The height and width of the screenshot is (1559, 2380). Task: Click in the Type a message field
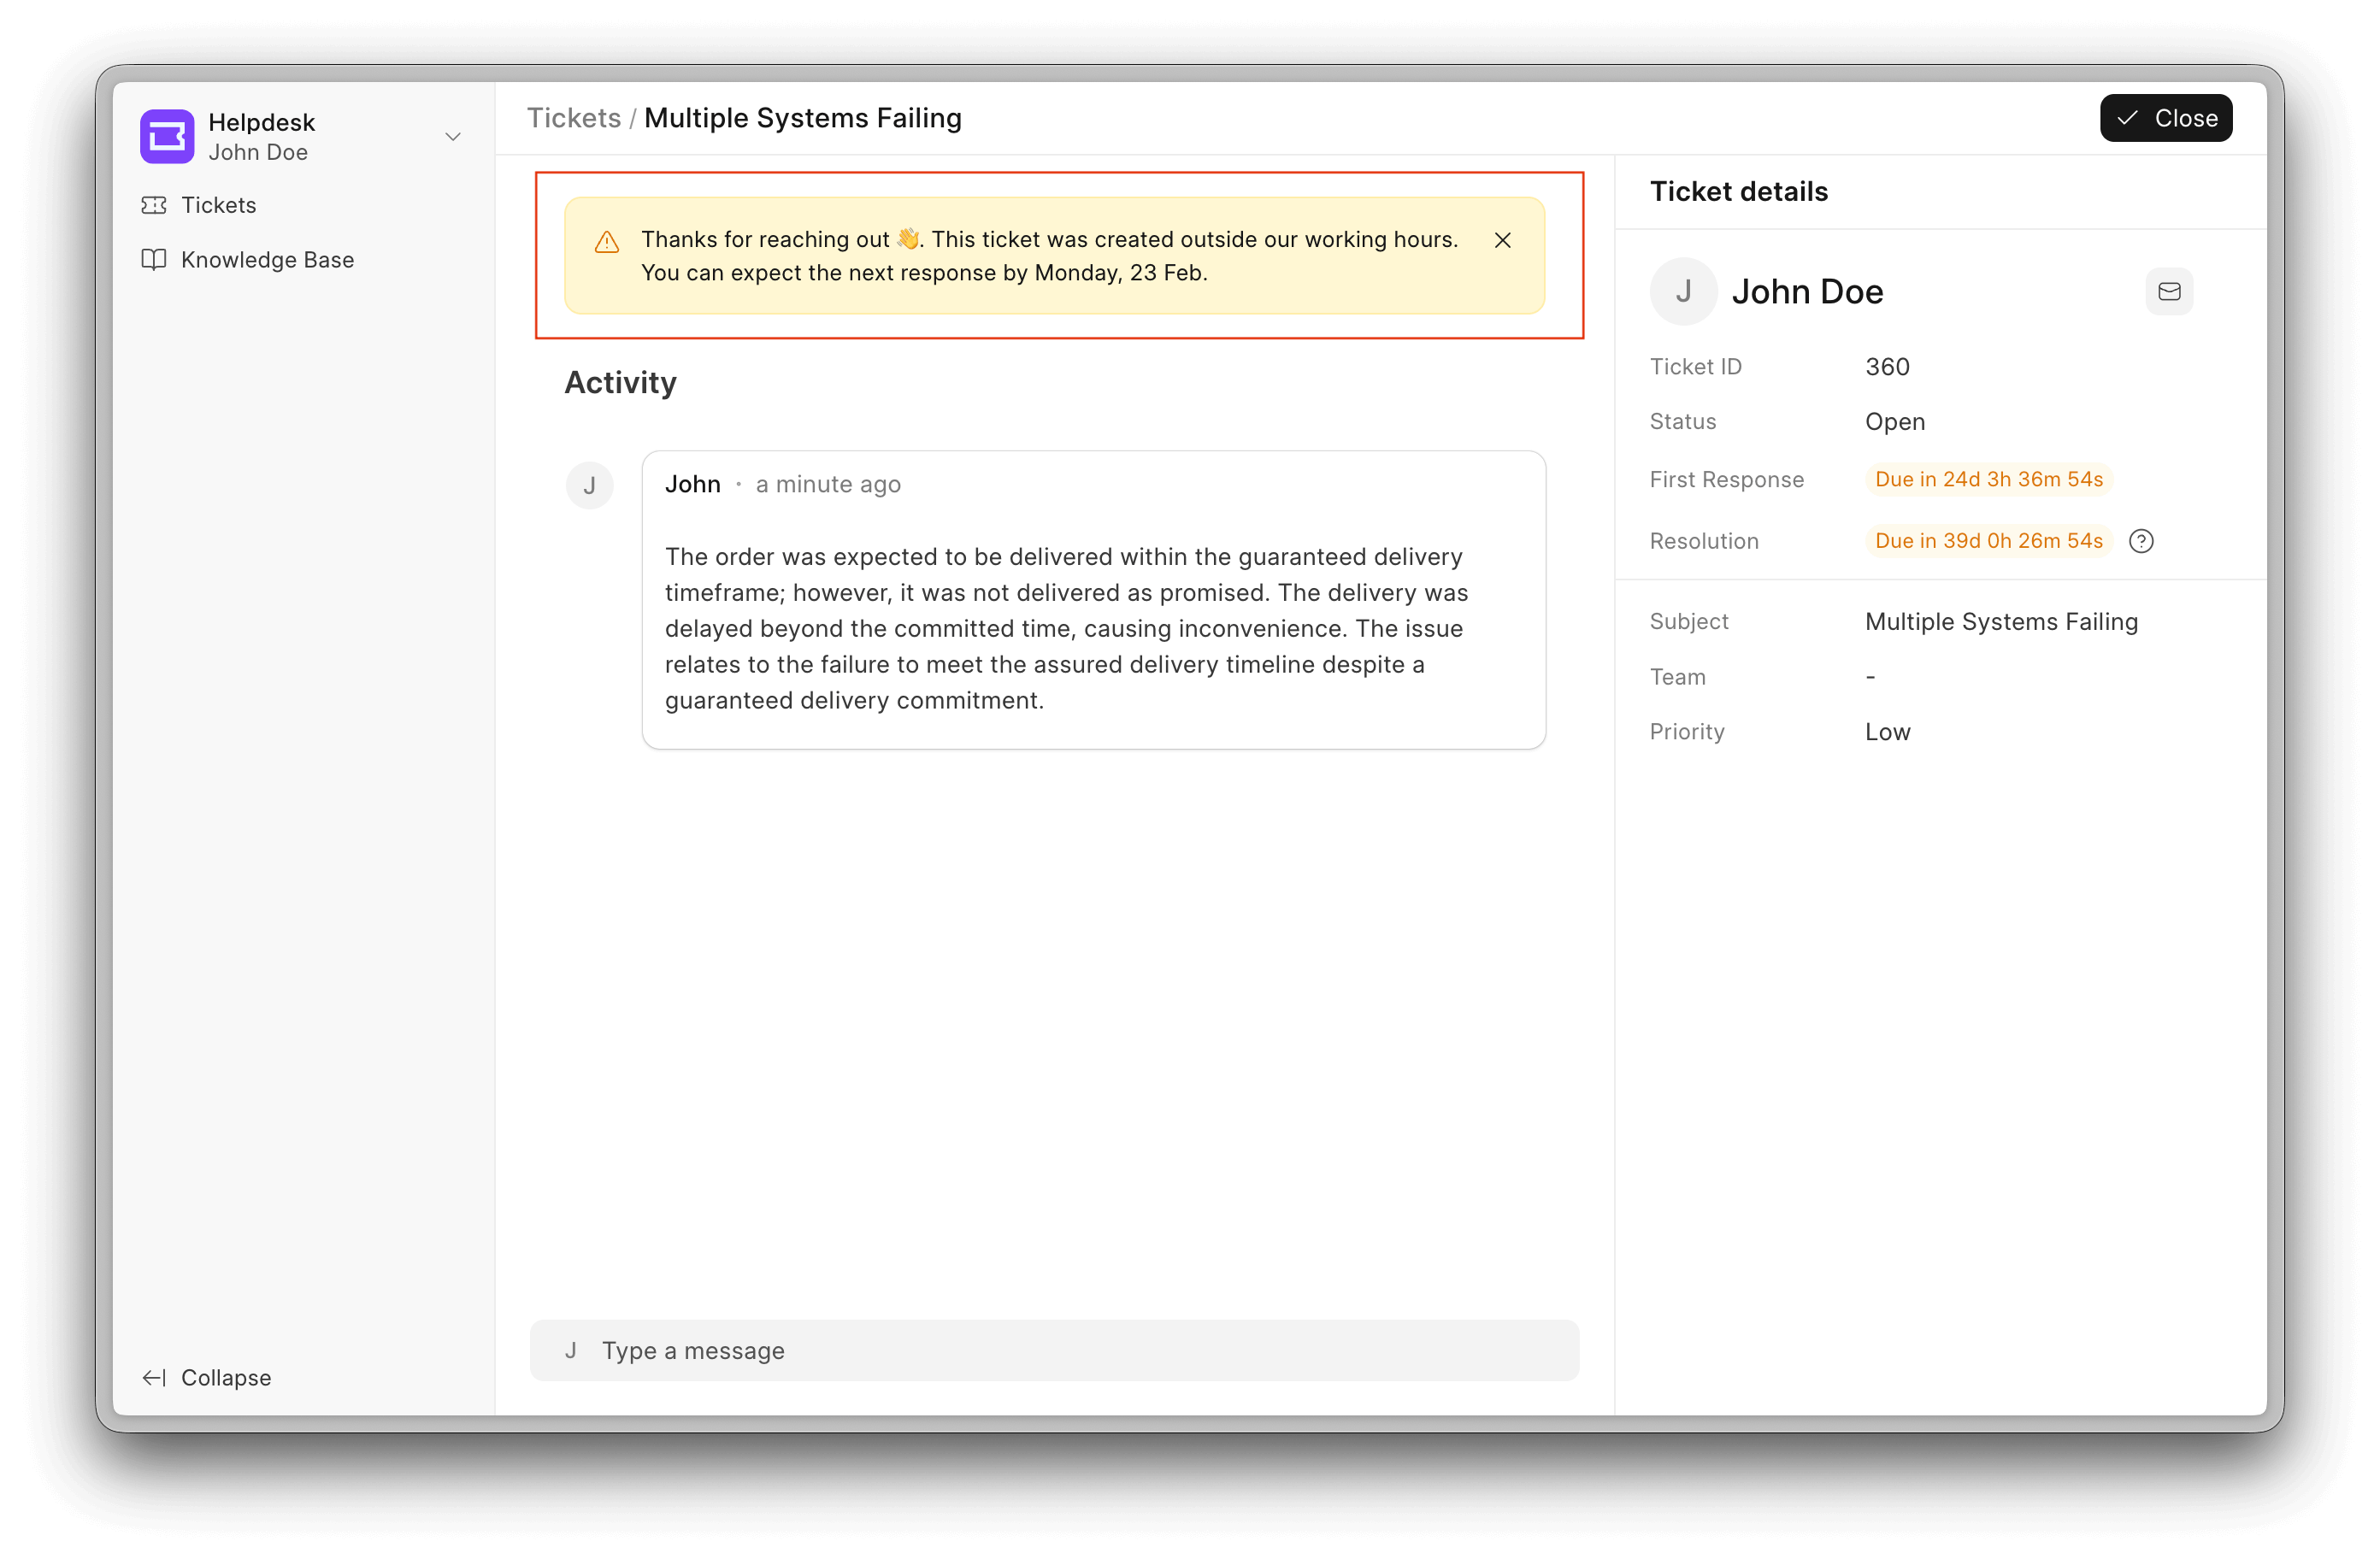[x=1054, y=1350]
